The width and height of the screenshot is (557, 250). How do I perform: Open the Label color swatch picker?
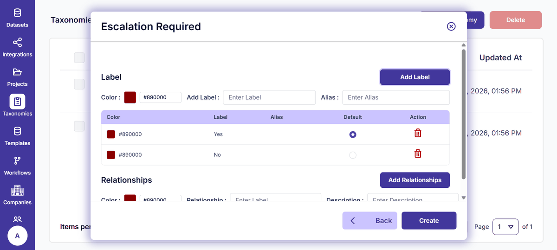[130, 97]
